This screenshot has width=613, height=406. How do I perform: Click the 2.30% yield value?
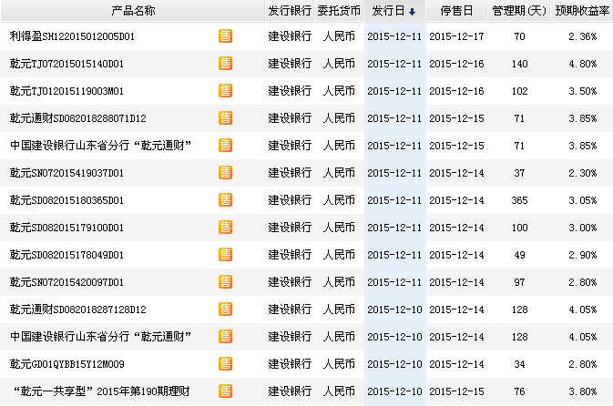pos(583,173)
